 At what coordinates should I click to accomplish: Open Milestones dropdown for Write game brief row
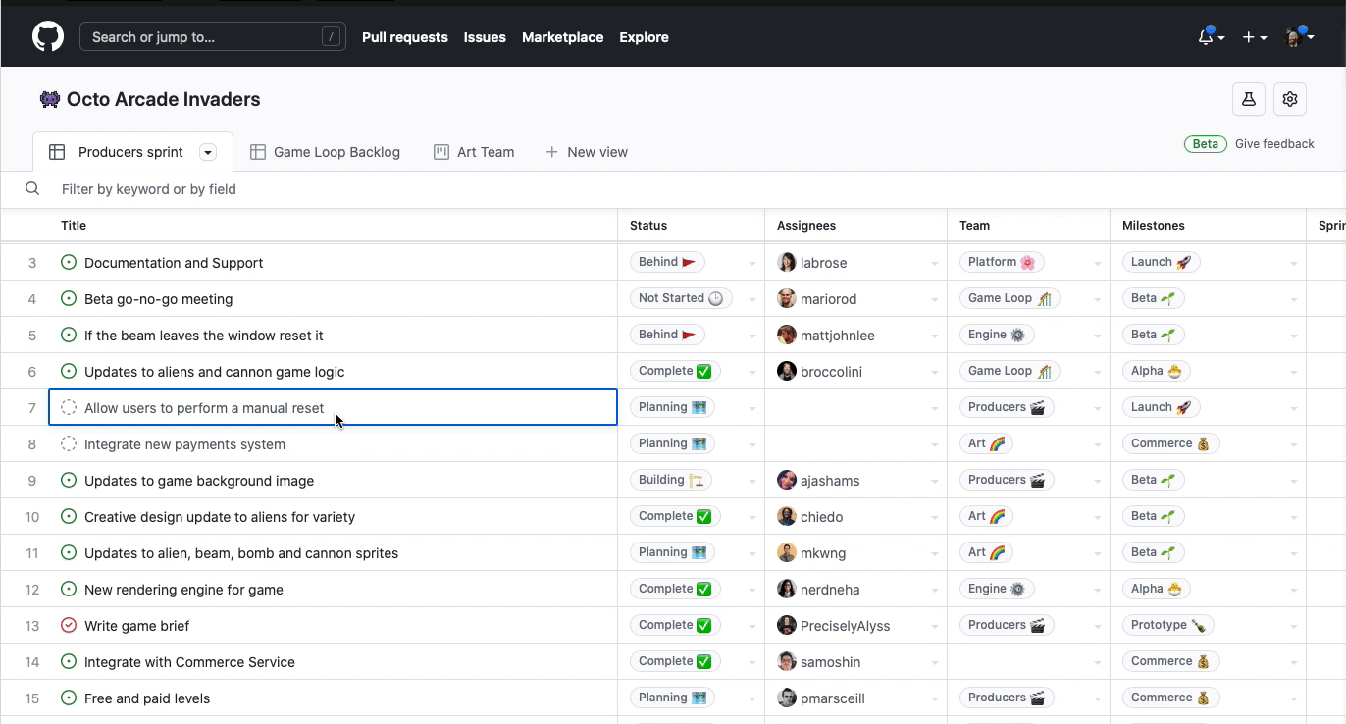(1294, 627)
